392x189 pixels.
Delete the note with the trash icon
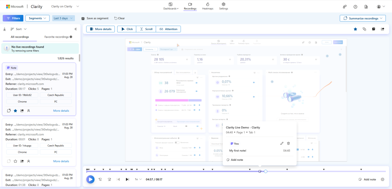coord(288,144)
